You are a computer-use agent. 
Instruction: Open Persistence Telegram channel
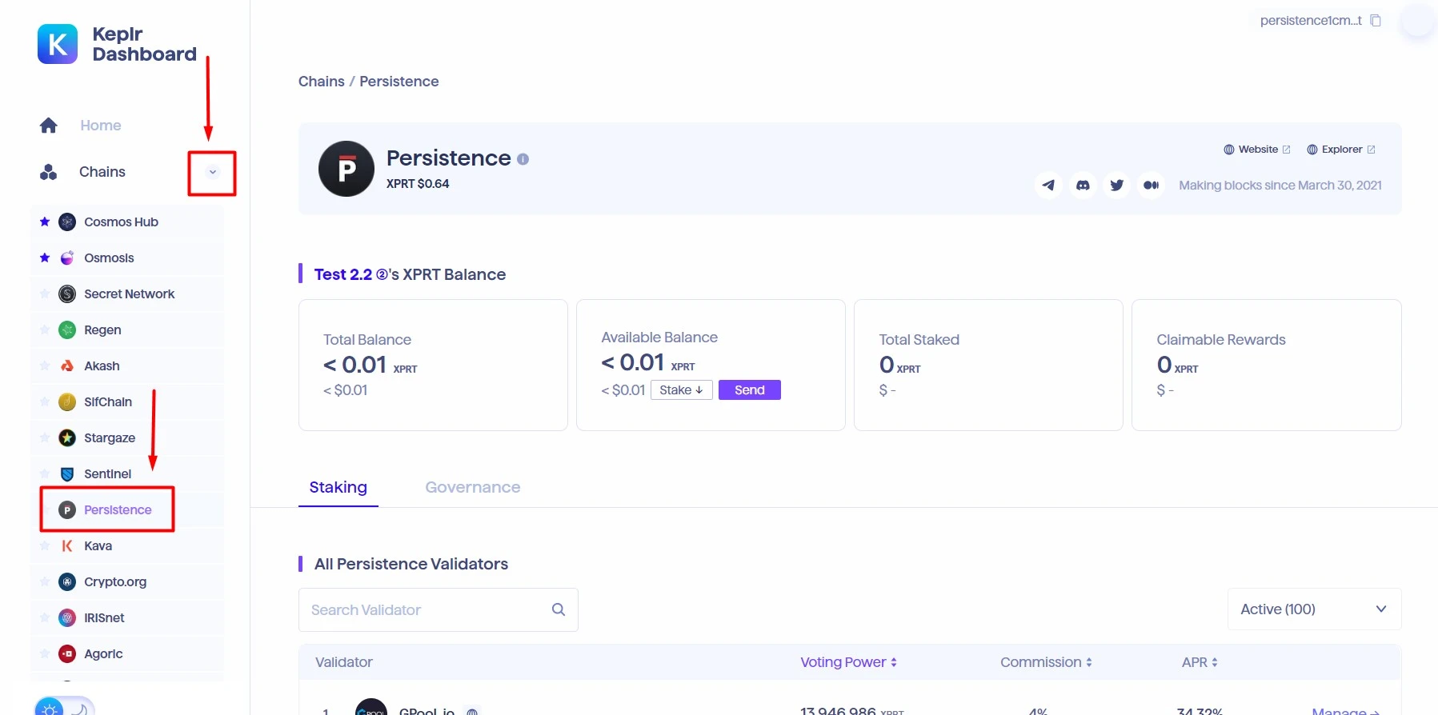[1048, 185]
